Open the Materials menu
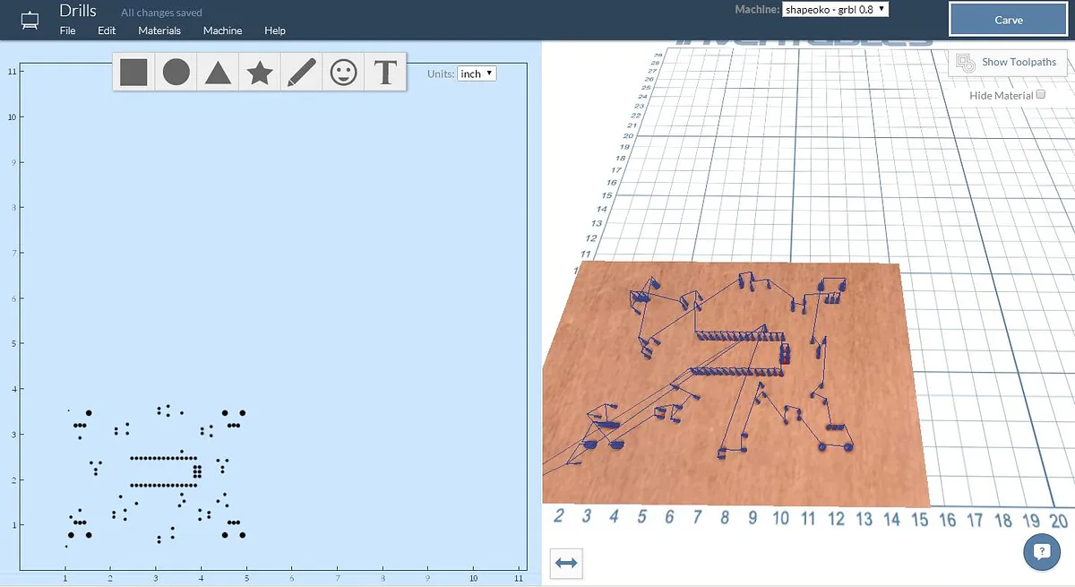Viewport: 1075px width, 587px height. [x=159, y=30]
